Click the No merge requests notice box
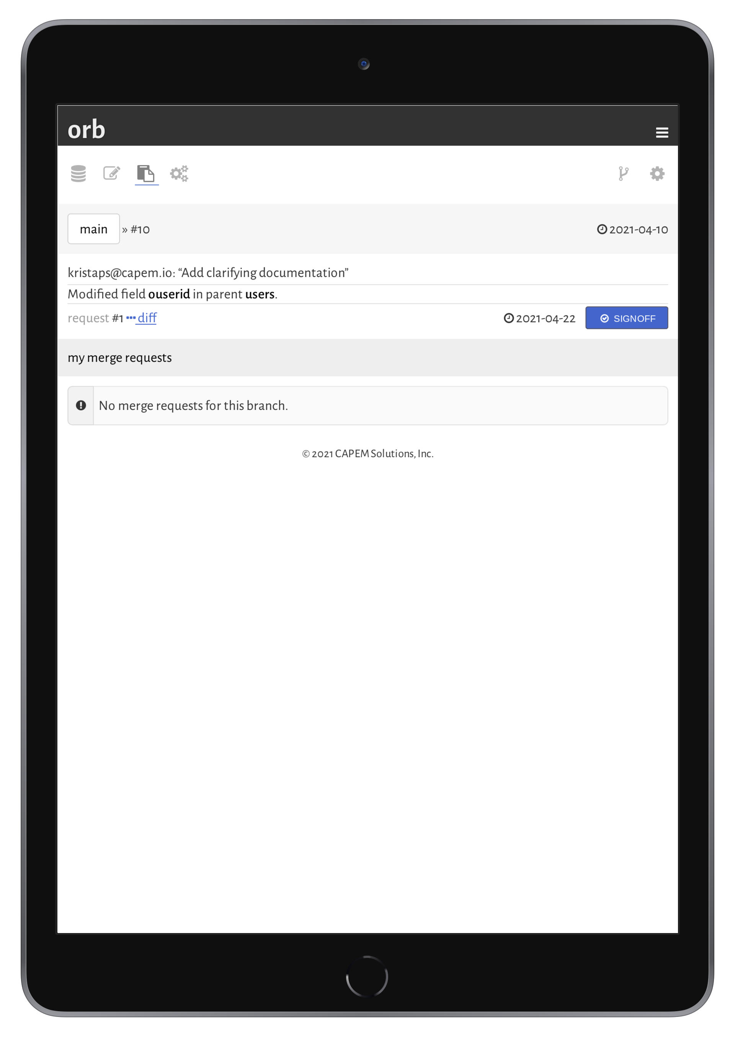The width and height of the screenshot is (735, 1038). 367,406
